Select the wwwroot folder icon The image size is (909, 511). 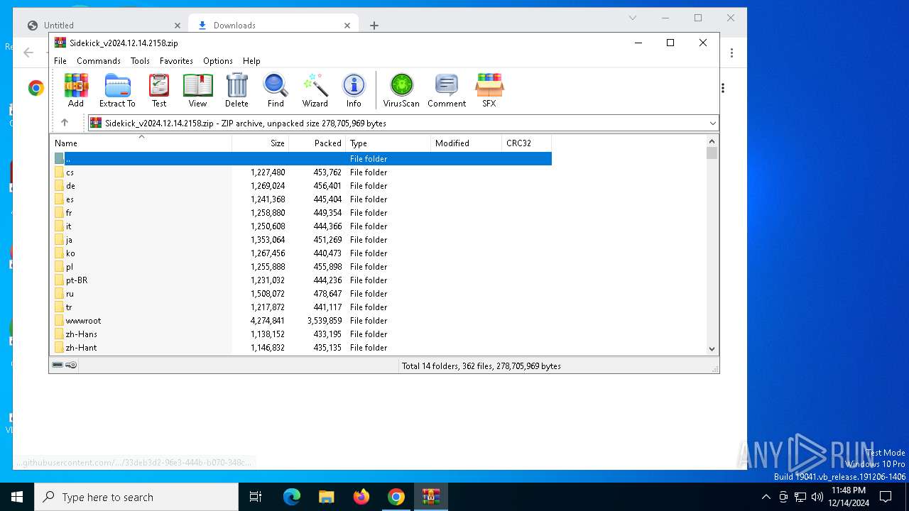[x=59, y=321]
